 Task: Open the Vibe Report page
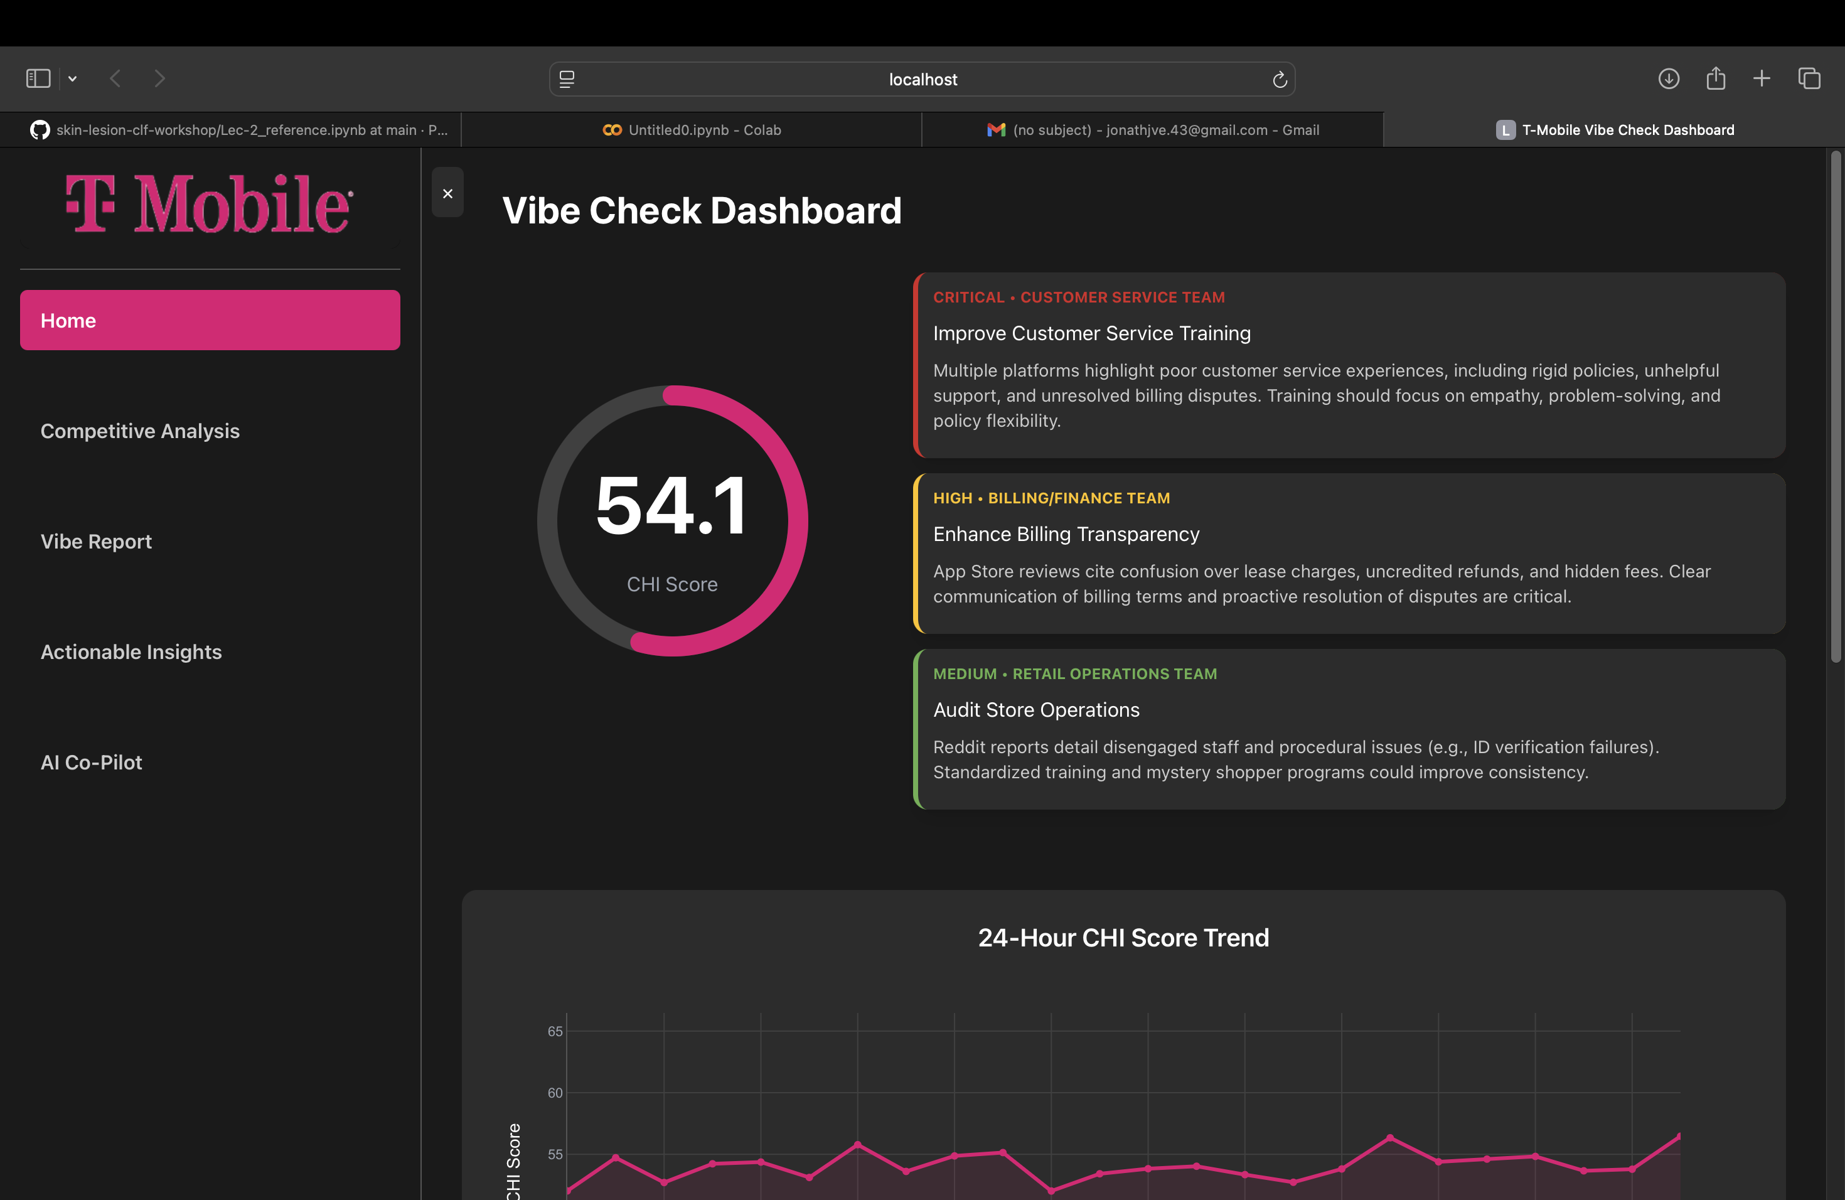click(96, 541)
